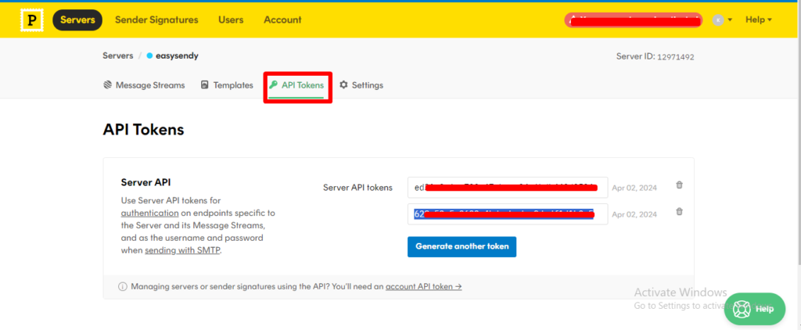Expand the Help dropdown menu
Image resolution: width=801 pixels, height=330 pixels.
759,20
